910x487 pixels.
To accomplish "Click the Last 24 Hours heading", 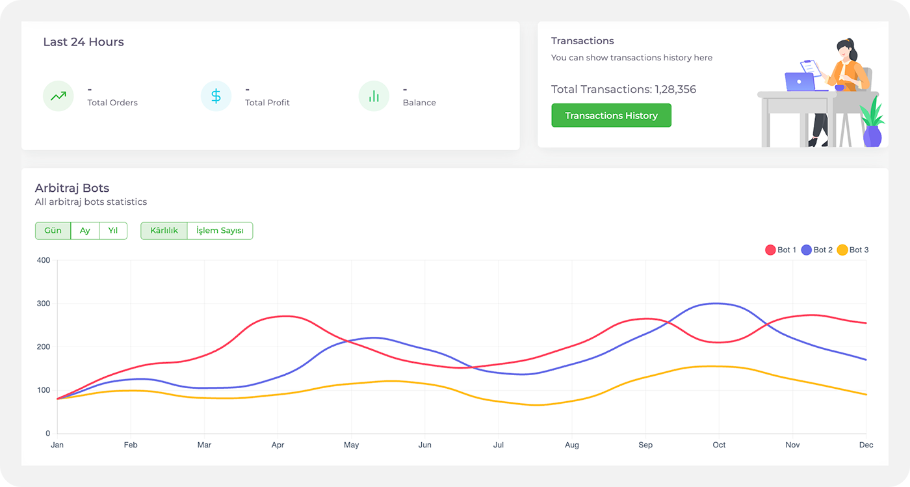I will point(83,42).
